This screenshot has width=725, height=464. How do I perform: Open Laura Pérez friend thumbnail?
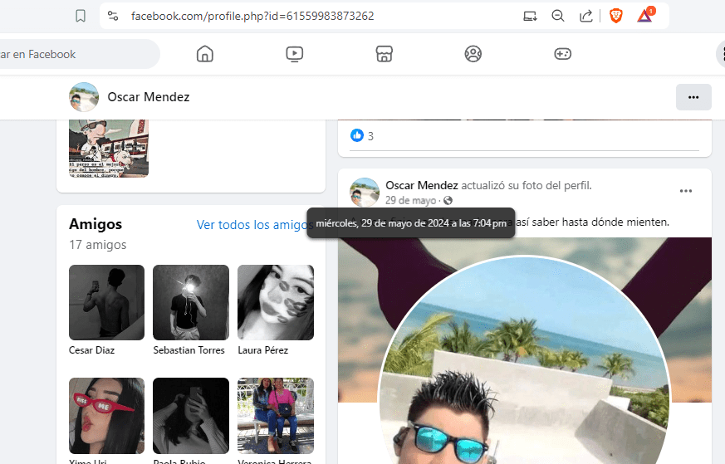(x=275, y=302)
